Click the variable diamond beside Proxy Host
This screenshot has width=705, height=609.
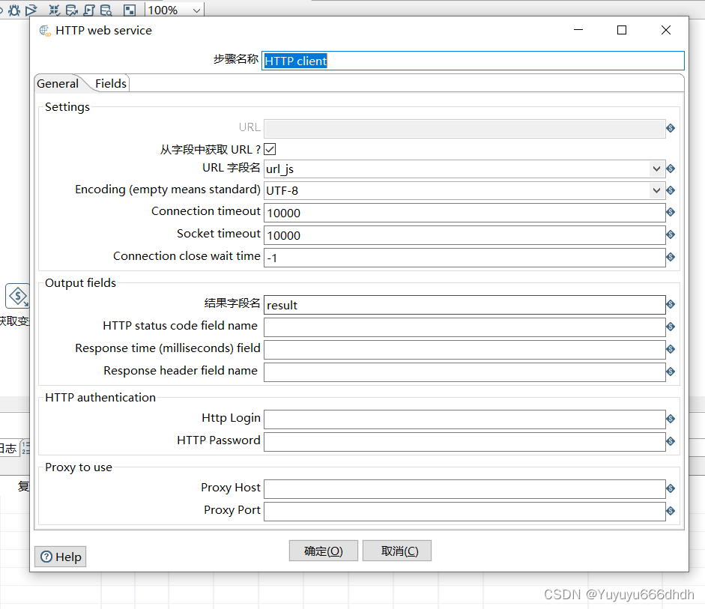pyautogui.click(x=671, y=488)
